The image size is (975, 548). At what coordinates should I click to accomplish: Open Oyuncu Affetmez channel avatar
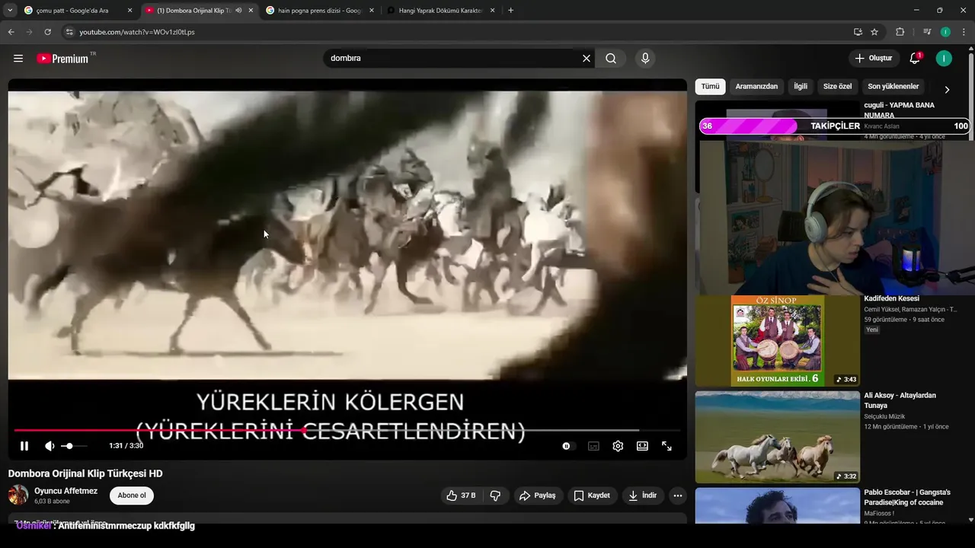point(18,495)
